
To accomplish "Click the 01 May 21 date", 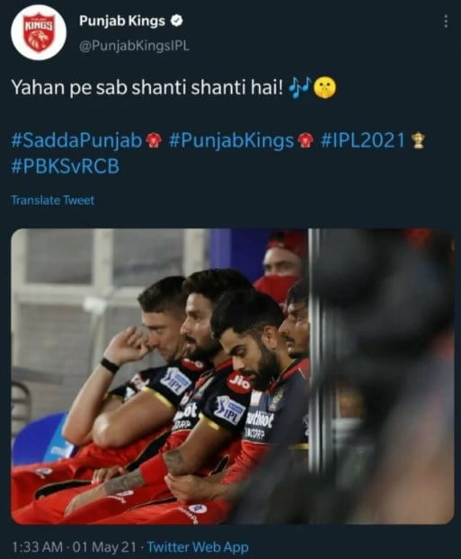I will pos(104,547).
